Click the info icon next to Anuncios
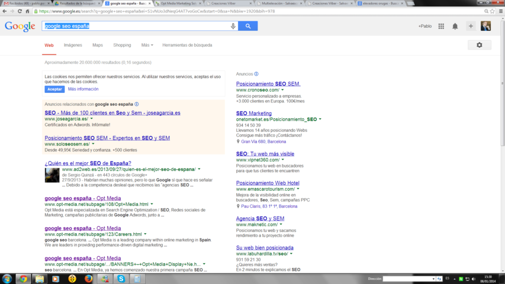 coord(256,74)
